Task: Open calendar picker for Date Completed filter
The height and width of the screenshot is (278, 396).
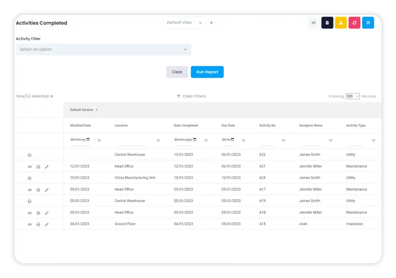Action: (x=195, y=139)
